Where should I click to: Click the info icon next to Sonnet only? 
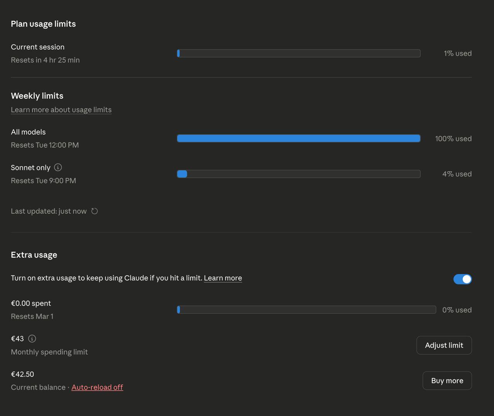(58, 167)
